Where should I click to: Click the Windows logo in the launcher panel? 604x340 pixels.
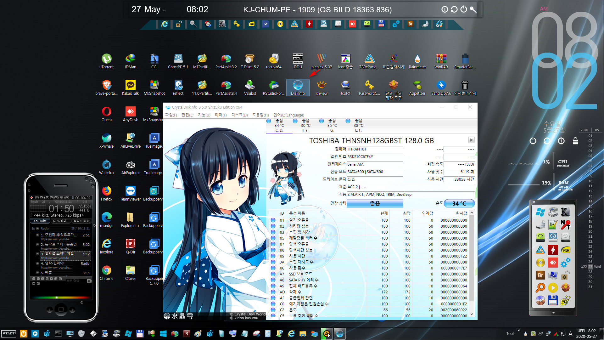tap(540, 212)
